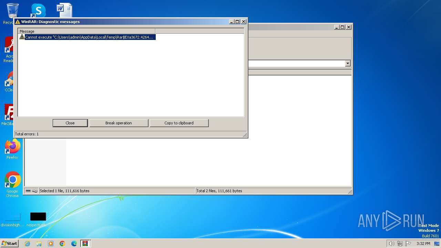Select the respectiveb desktop file
Image resolution: width=441 pixels, height=248 pixels.
(38, 220)
